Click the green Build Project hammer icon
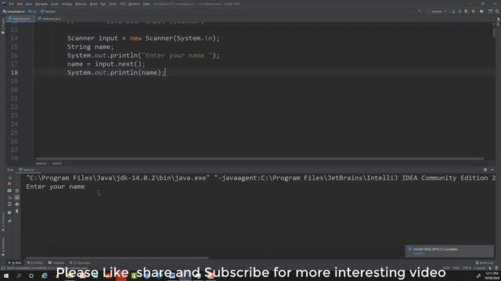 (420, 11)
